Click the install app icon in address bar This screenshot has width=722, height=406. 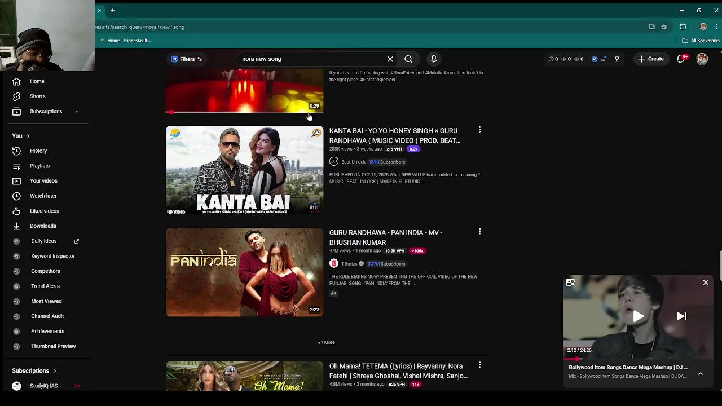tap(651, 27)
